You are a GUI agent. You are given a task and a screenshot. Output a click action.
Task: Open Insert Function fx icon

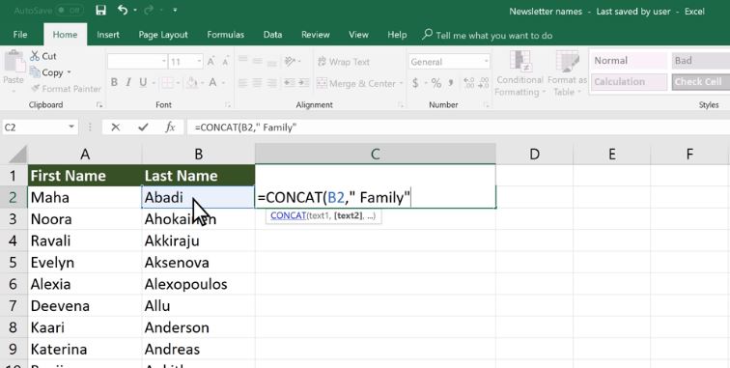click(170, 127)
